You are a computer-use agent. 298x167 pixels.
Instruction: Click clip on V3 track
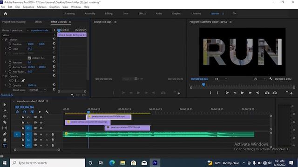click(x=108, y=117)
